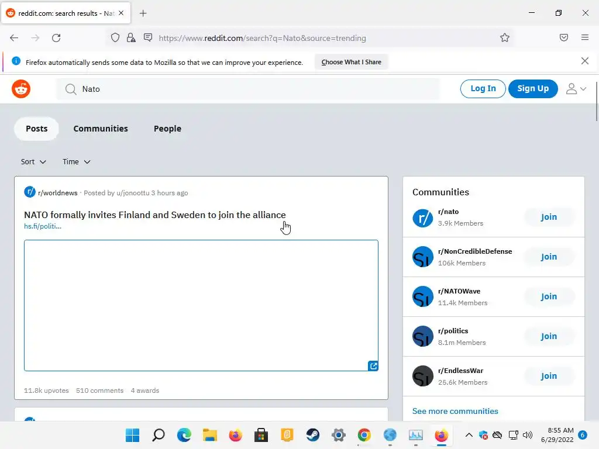The height and width of the screenshot is (449, 599).
Task: Click the external link icon on post preview
Action: tap(373, 366)
